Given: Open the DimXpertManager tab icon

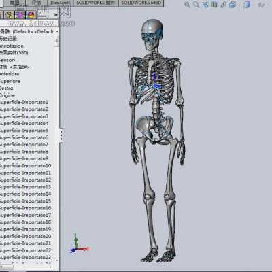Looking at the screenshot, I should pyautogui.click(x=20, y=15).
